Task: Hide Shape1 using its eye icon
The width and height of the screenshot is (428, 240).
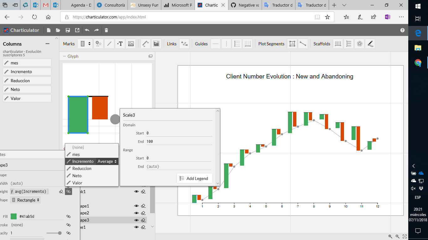Action: (x=136, y=206)
